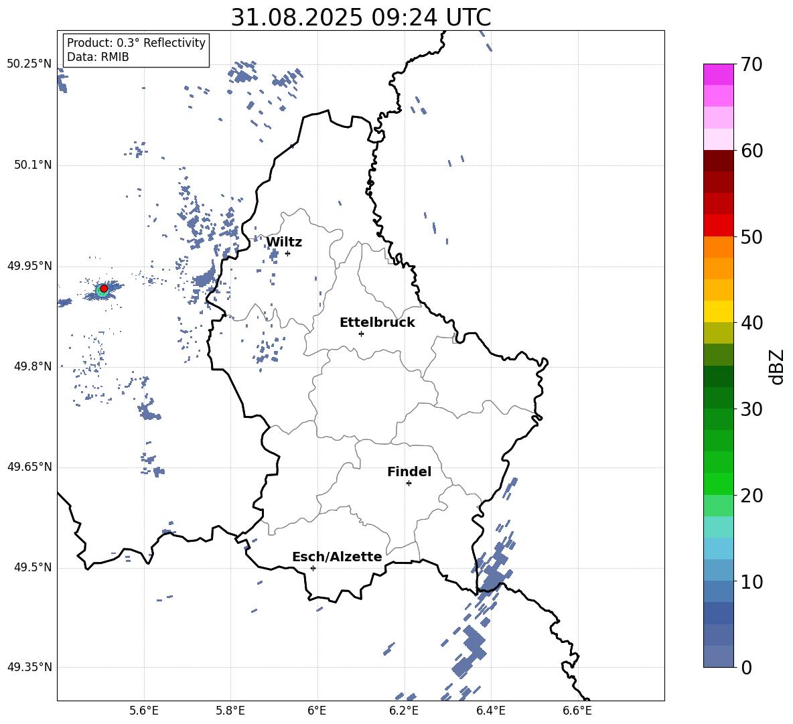The image size is (793, 724).
Task: Pick the slate blue swatch at 0 dBZ
Action: pyautogui.click(x=718, y=656)
